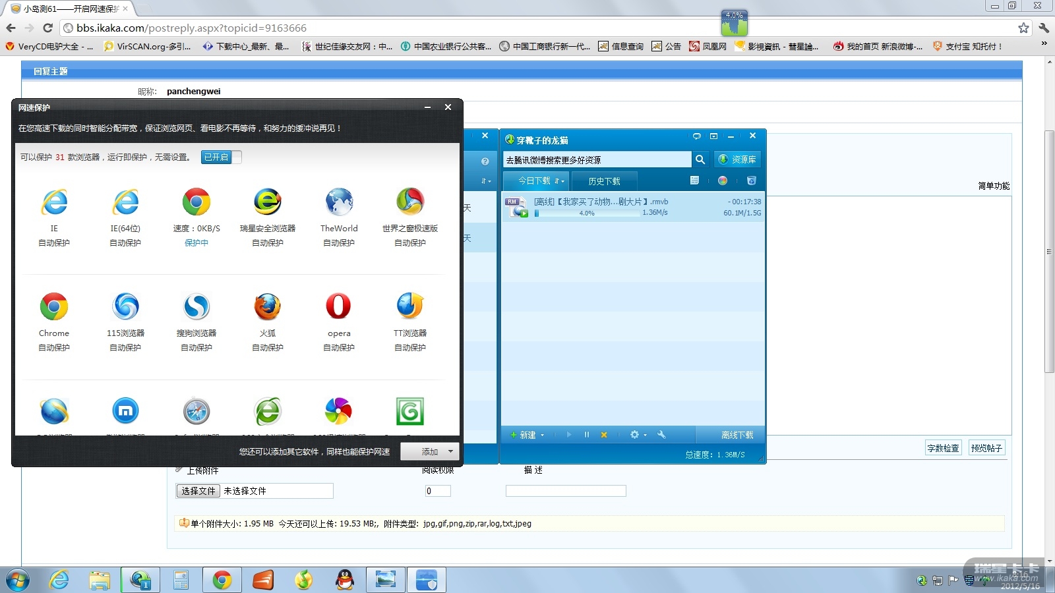The width and height of the screenshot is (1055, 593).
Task: Click the help question mark icon
Action: coord(485,161)
